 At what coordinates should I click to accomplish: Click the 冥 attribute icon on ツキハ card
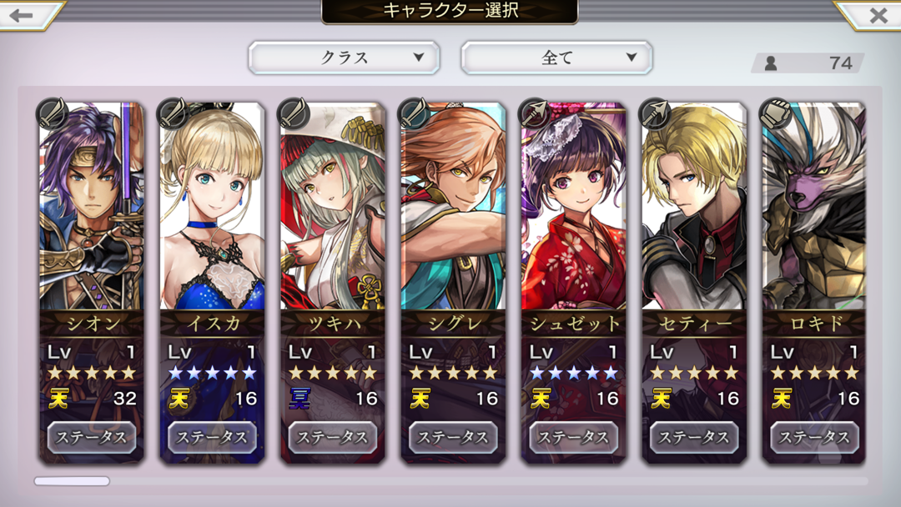coord(300,398)
